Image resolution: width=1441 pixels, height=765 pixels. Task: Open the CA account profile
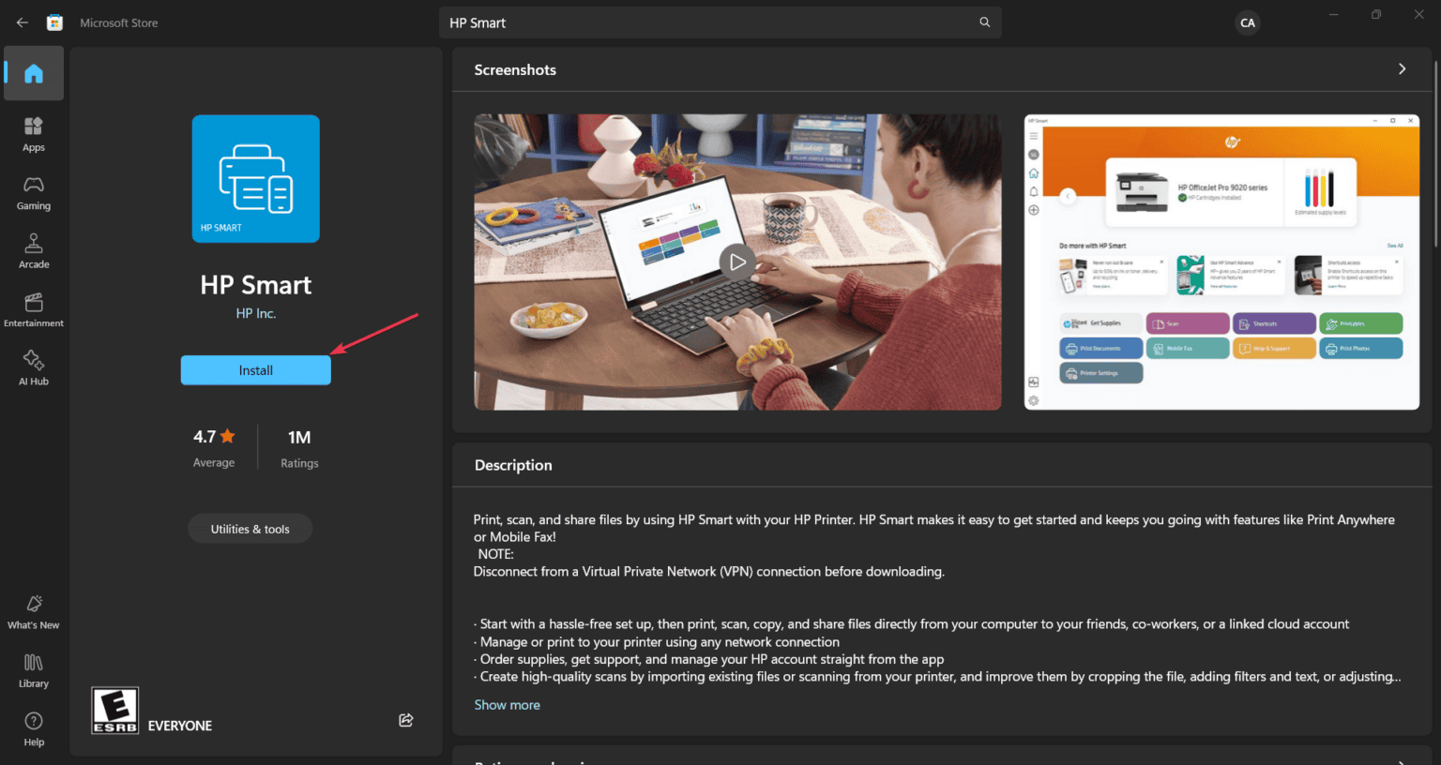(1247, 22)
